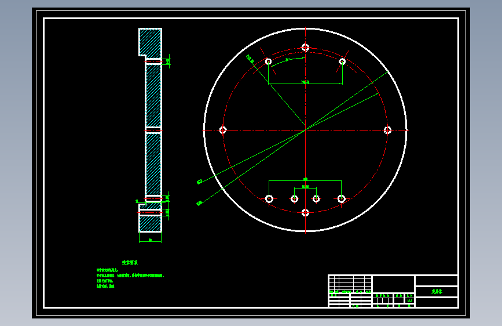
Task: Pick the leftmost hole on the horizontal centerline
Action: 223,130
